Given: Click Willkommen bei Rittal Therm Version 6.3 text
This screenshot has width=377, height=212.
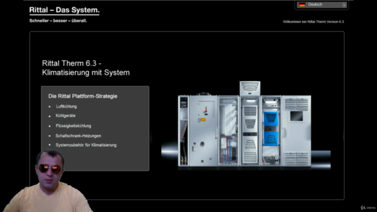Looking at the screenshot, I should point(313,22).
